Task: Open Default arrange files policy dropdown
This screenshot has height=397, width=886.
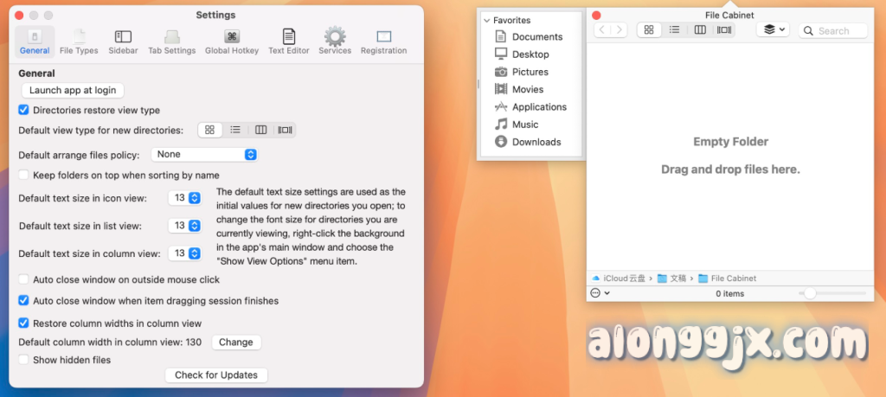Action: (204, 154)
